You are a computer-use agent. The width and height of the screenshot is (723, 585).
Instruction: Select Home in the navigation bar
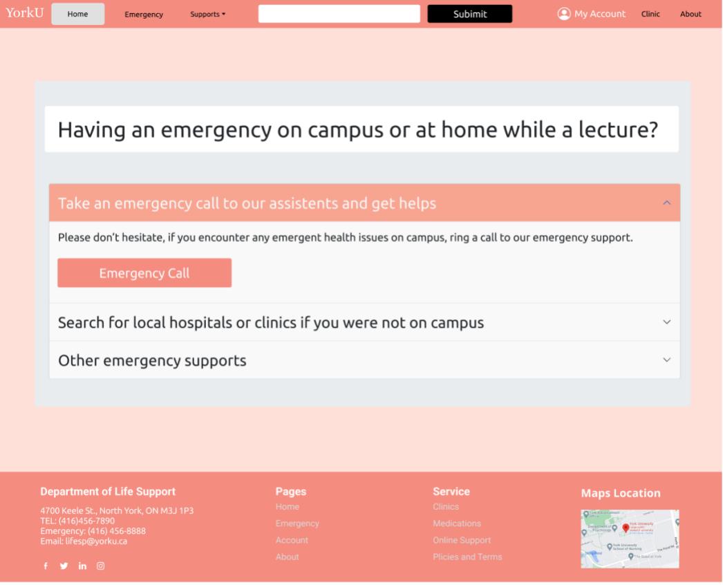(x=77, y=14)
